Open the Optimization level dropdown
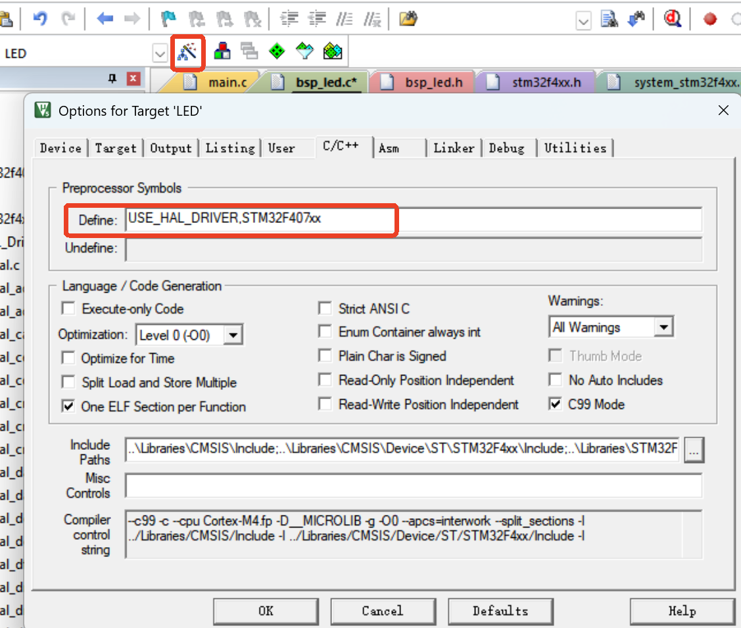Image resolution: width=741 pixels, height=628 pixels. point(233,335)
